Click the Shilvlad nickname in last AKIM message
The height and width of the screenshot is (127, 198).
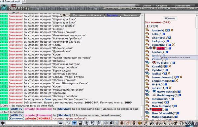64,115
